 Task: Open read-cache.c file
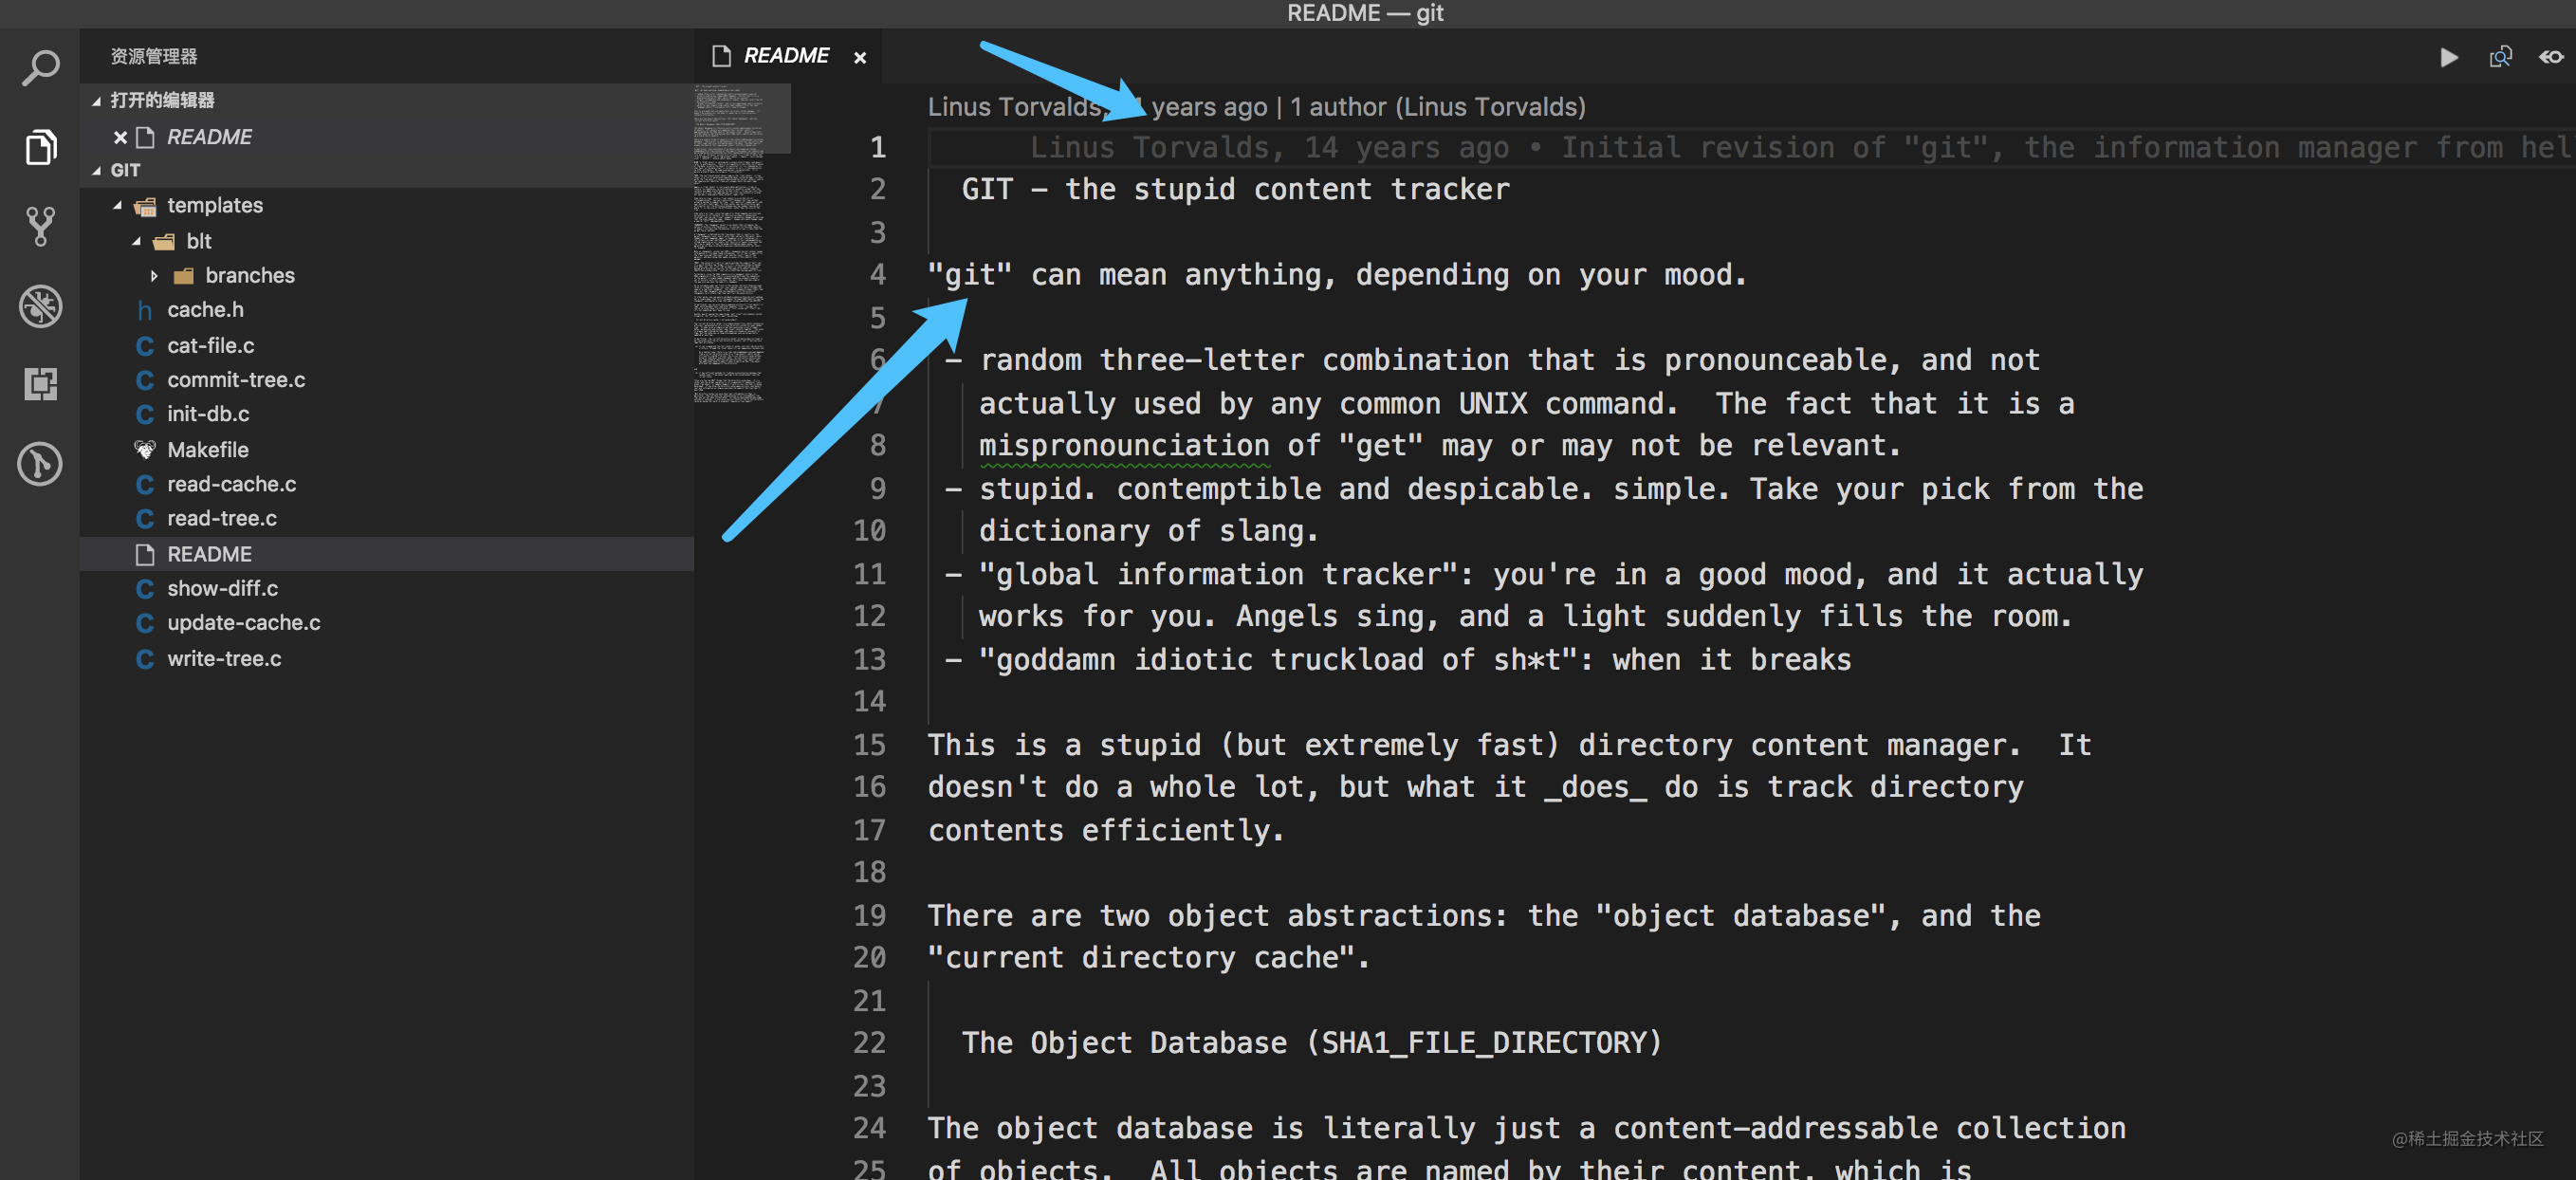[x=231, y=484]
